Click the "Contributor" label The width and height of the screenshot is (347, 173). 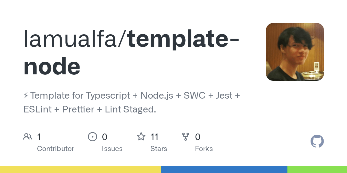click(x=56, y=149)
